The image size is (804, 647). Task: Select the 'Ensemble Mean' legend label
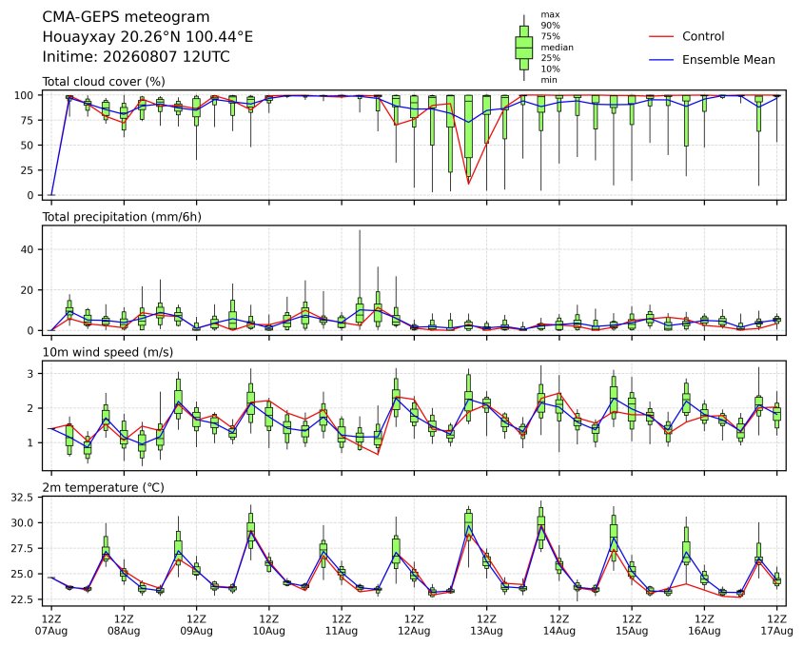point(729,60)
